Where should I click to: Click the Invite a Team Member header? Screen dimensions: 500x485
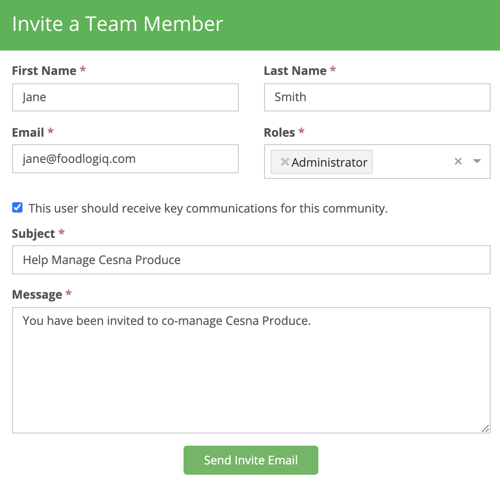click(x=118, y=24)
